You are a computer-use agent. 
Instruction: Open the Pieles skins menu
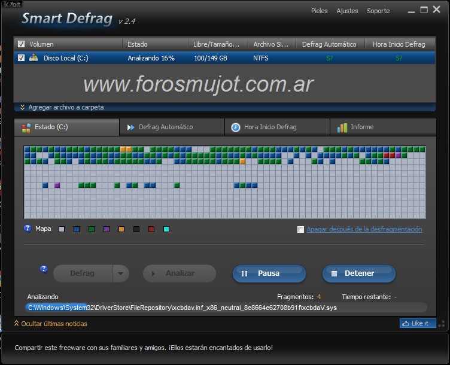pos(320,11)
